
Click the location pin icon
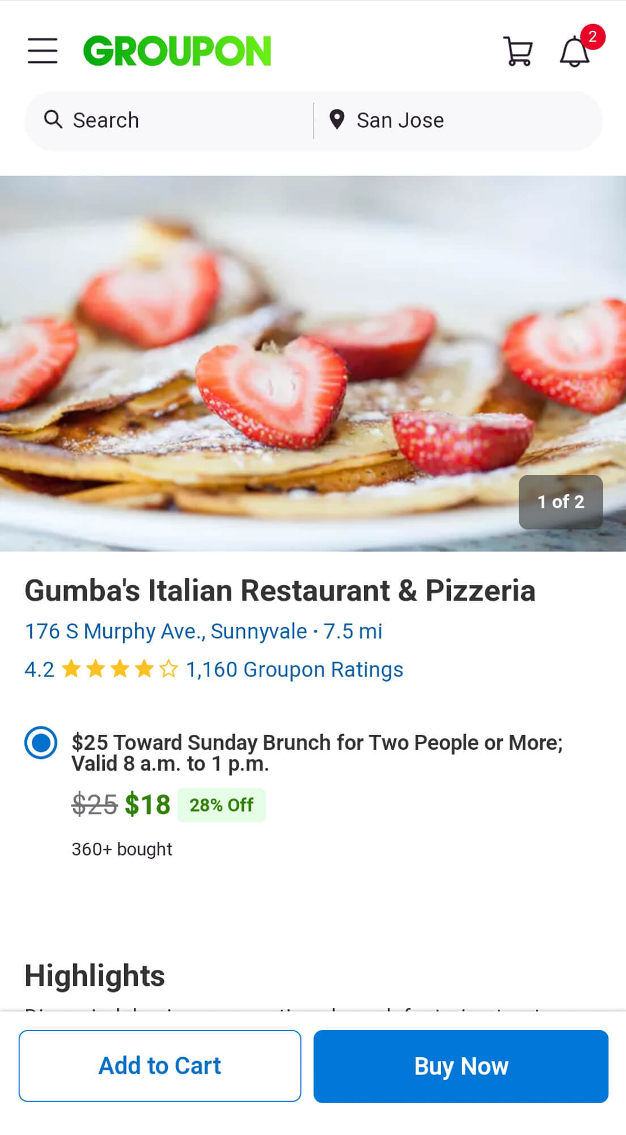[337, 120]
